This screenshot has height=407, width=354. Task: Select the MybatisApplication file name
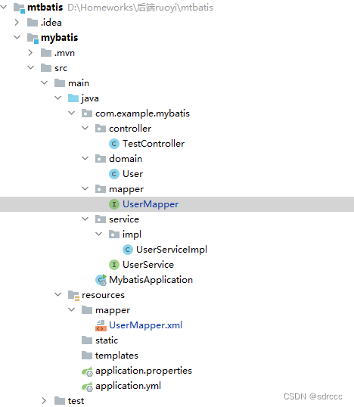point(151,280)
